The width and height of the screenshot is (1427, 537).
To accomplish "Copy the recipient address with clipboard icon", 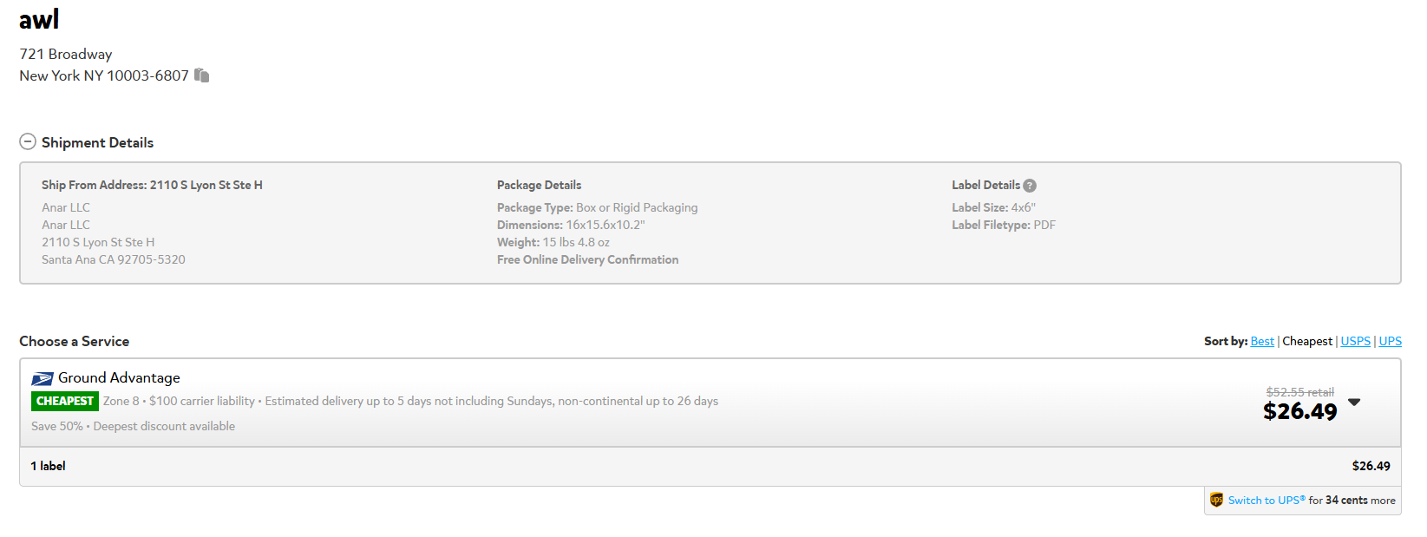I will (201, 75).
